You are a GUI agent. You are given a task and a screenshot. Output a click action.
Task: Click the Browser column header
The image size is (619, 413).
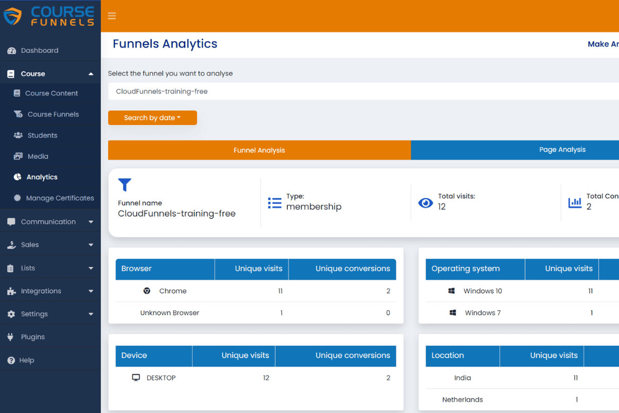[165, 269]
